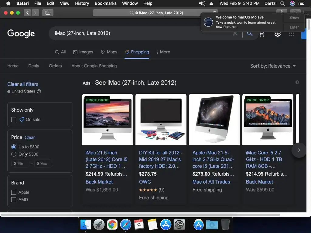Open the Google shopping cart icon
Image resolution: width=311 pixels, height=233 pixels.
(262, 34)
